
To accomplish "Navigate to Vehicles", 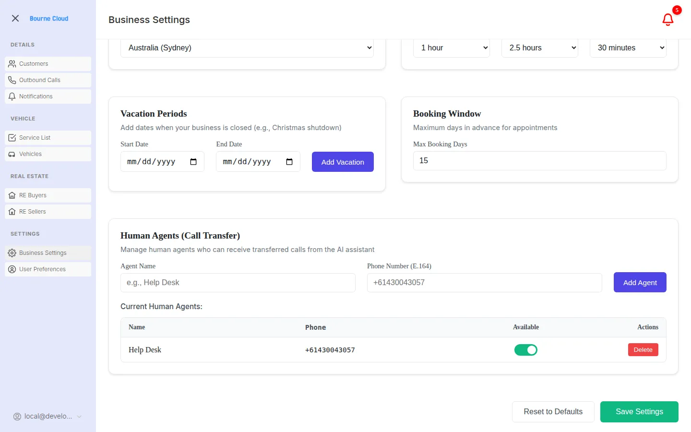I will [x=48, y=154].
